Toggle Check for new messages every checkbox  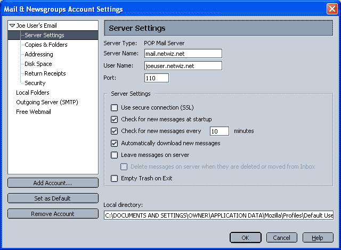pos(115,131)
